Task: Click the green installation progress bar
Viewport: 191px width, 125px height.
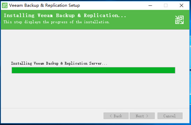Action: (x=93, y=70)
